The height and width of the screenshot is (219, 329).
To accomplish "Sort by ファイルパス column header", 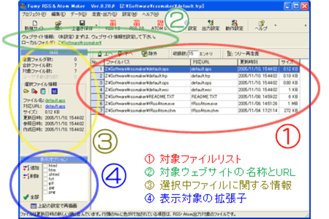I will point(147,62).
